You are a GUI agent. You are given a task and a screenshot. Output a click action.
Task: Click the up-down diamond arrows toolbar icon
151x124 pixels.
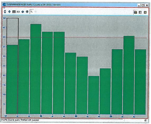tap(9, 12)
